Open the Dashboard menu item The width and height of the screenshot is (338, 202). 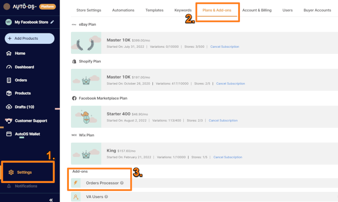coord(25,67)
